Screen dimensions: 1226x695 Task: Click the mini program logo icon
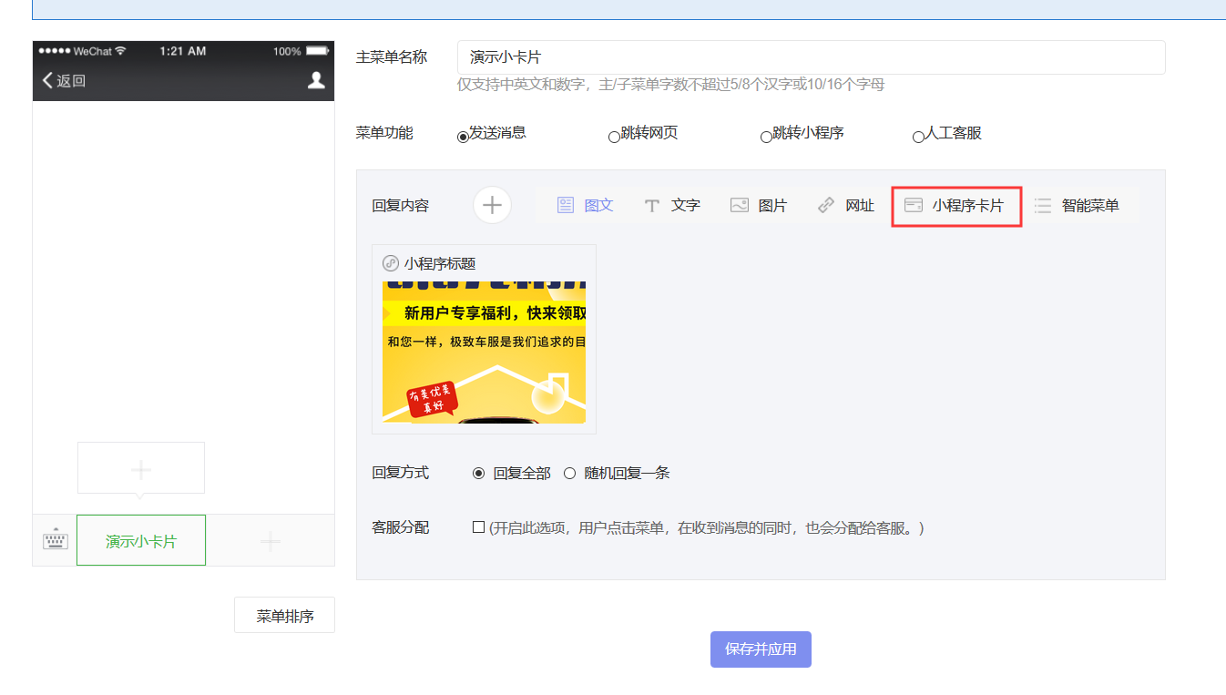pyautogui.click(x=391, y=263)
